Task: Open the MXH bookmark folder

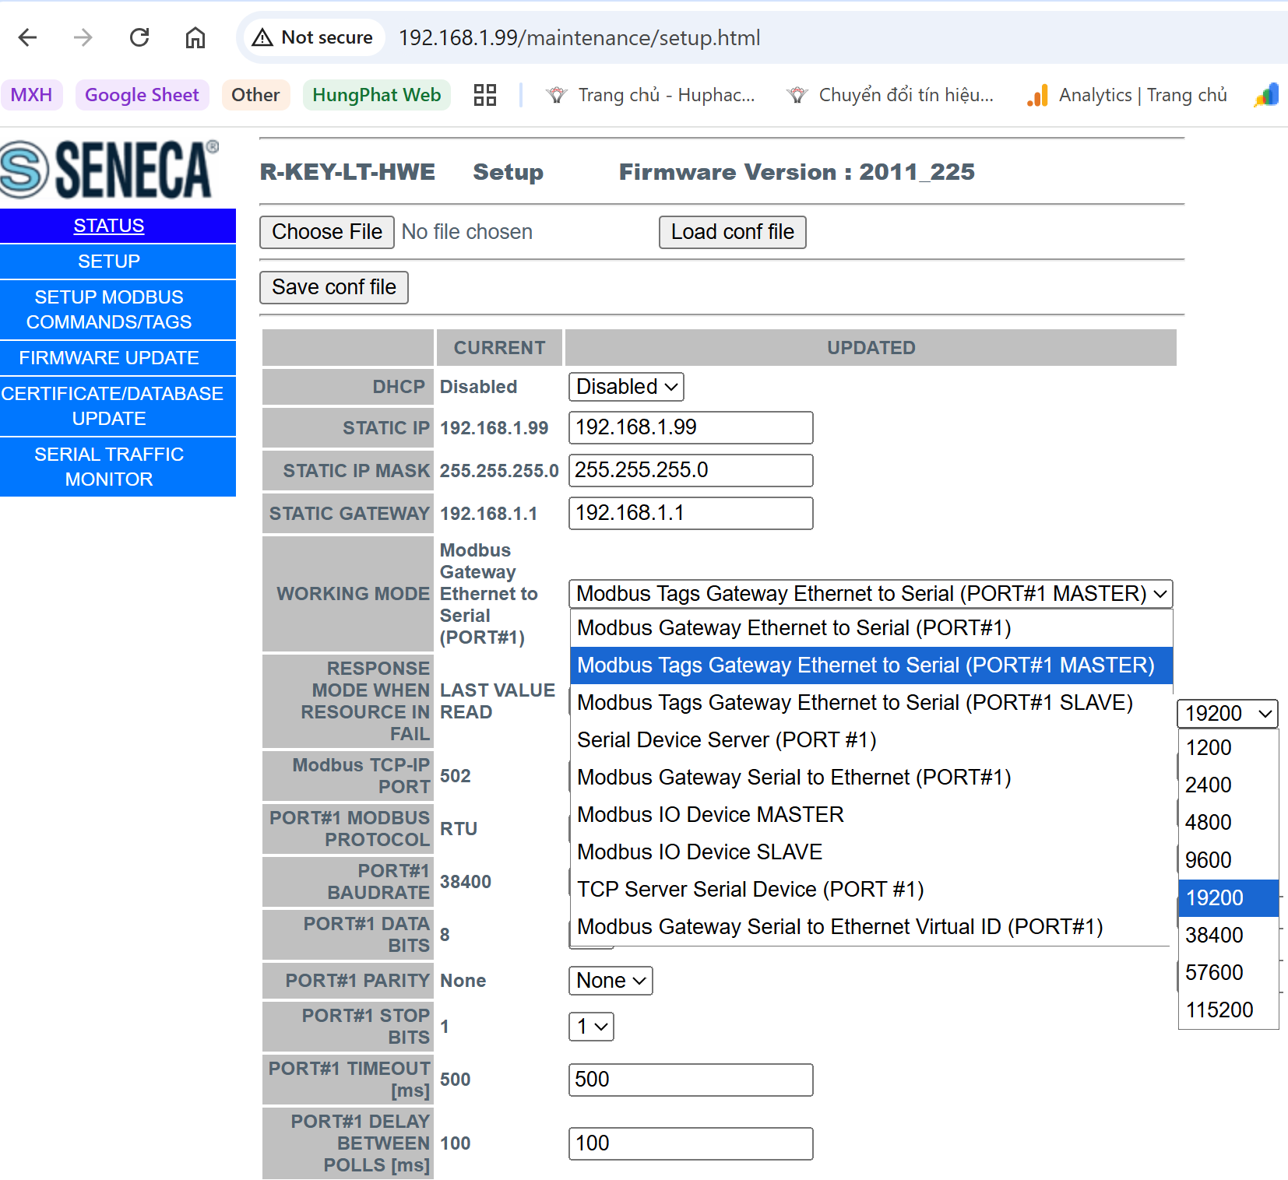Action: (31, 95)
